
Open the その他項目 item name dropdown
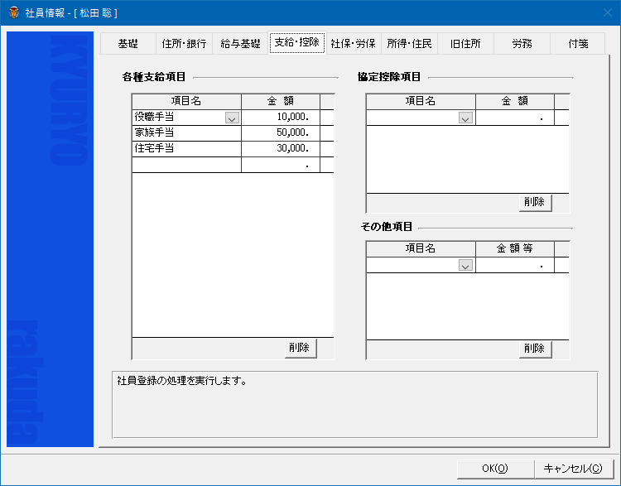point(465,266)
